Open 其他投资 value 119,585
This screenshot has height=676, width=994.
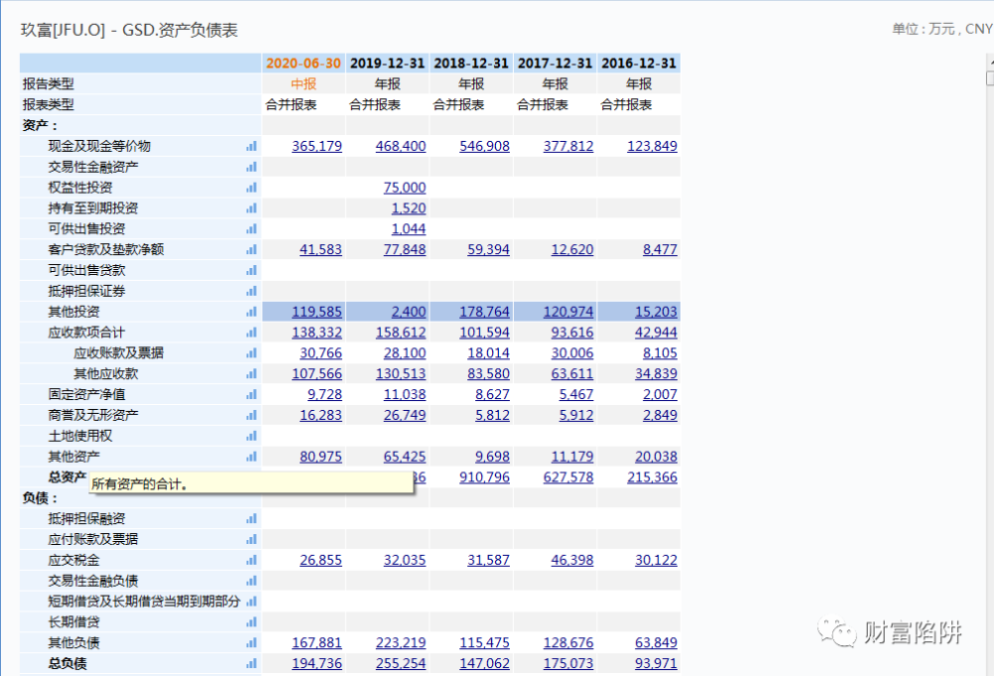[317, 312]
